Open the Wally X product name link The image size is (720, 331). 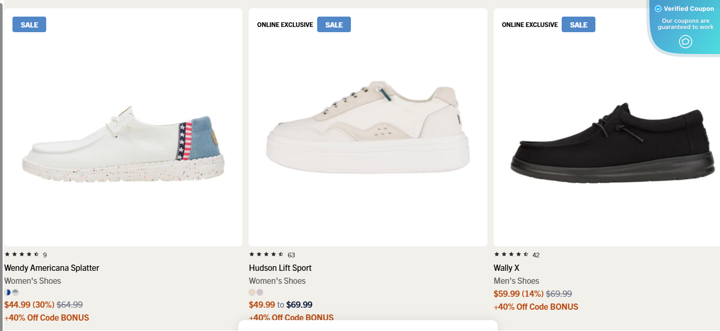coord(505,268)
